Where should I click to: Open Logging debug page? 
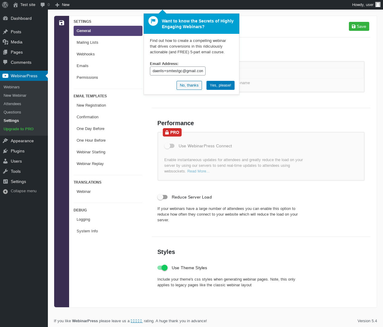(108, 219)
